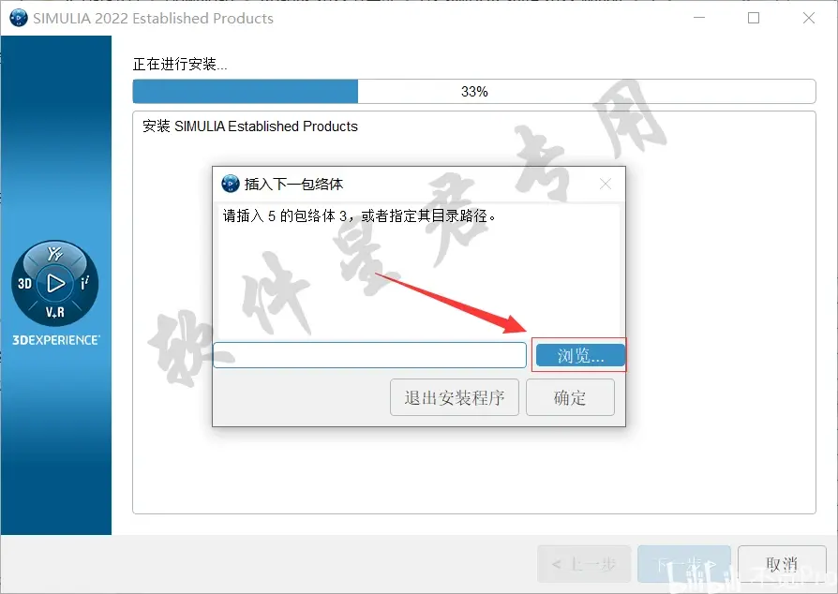Screen dimensions: 838x594
Task: Select the top social quadrant of the compass
Action: pos(54,253)
